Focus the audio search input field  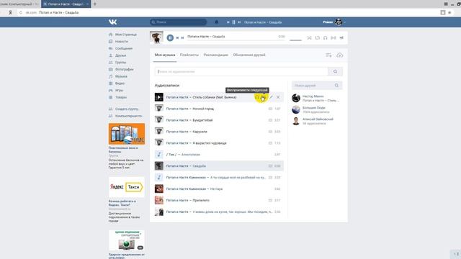241,71
